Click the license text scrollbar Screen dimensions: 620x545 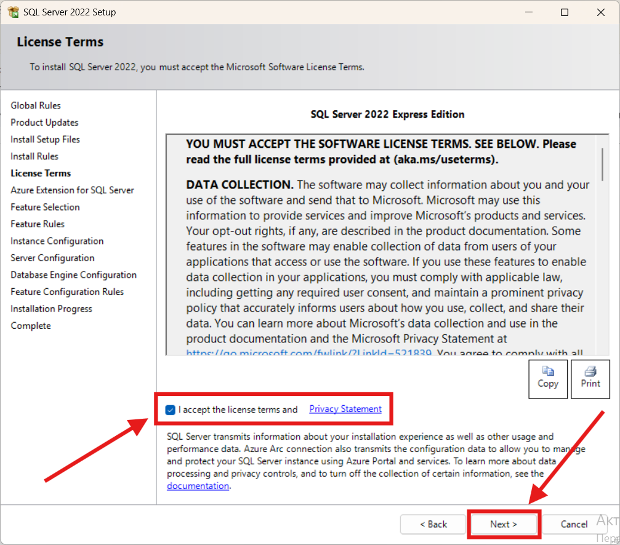click(x=602, y=246)
